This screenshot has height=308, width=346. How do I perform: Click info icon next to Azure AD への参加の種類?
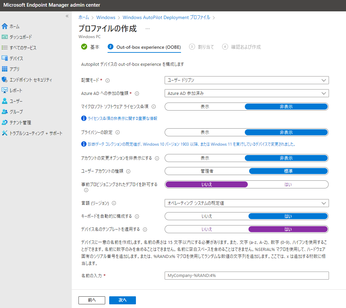coord(137,94)
